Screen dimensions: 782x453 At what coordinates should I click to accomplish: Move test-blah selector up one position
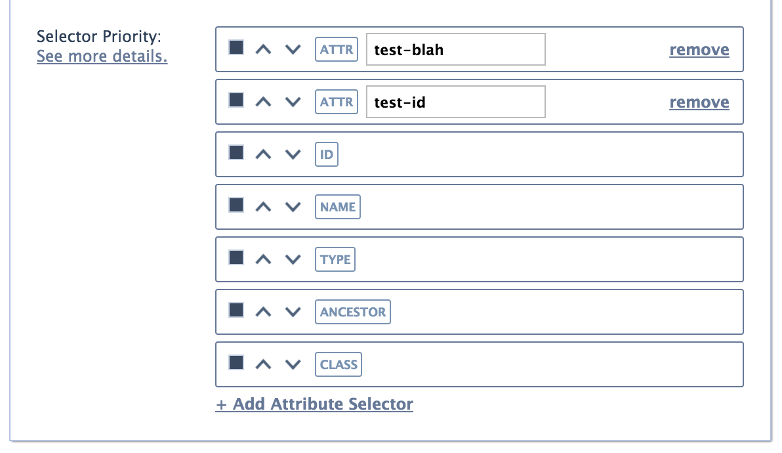click(x=263, y=49)
